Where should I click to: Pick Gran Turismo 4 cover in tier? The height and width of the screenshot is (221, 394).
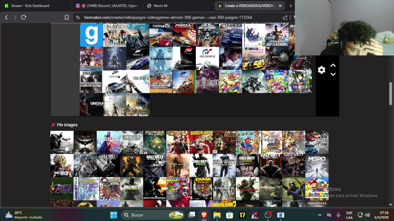(207, 58)
